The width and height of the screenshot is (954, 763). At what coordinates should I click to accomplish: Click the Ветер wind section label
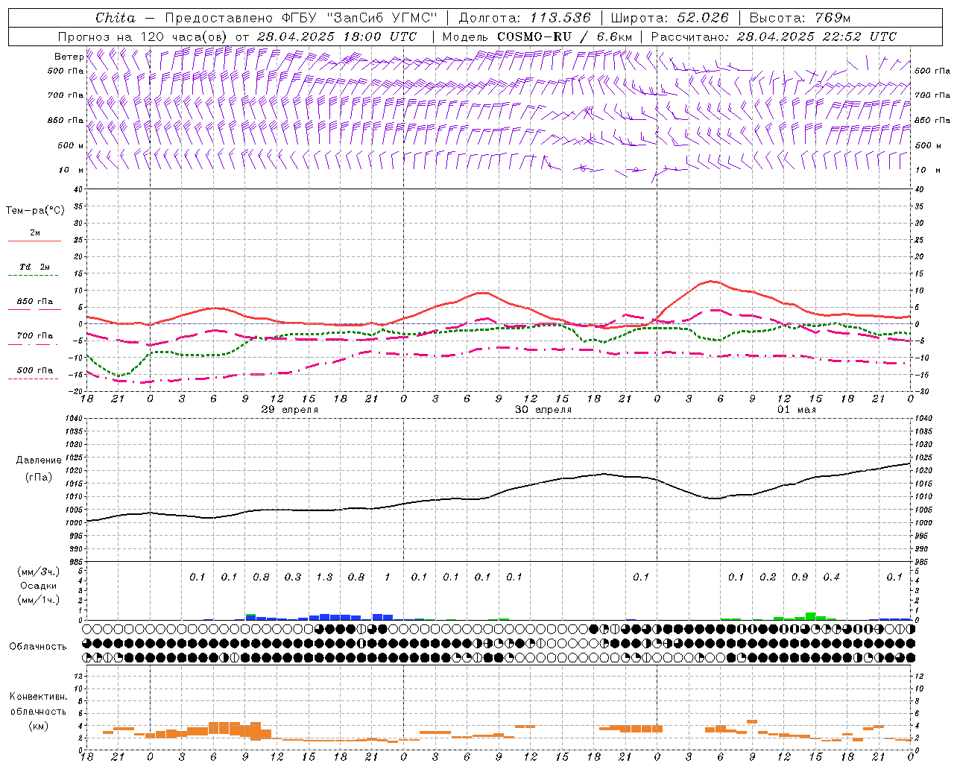point(69,57)
